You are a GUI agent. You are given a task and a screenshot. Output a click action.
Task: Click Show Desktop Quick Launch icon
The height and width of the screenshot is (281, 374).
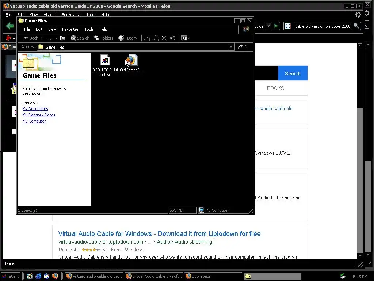[30, 276]
